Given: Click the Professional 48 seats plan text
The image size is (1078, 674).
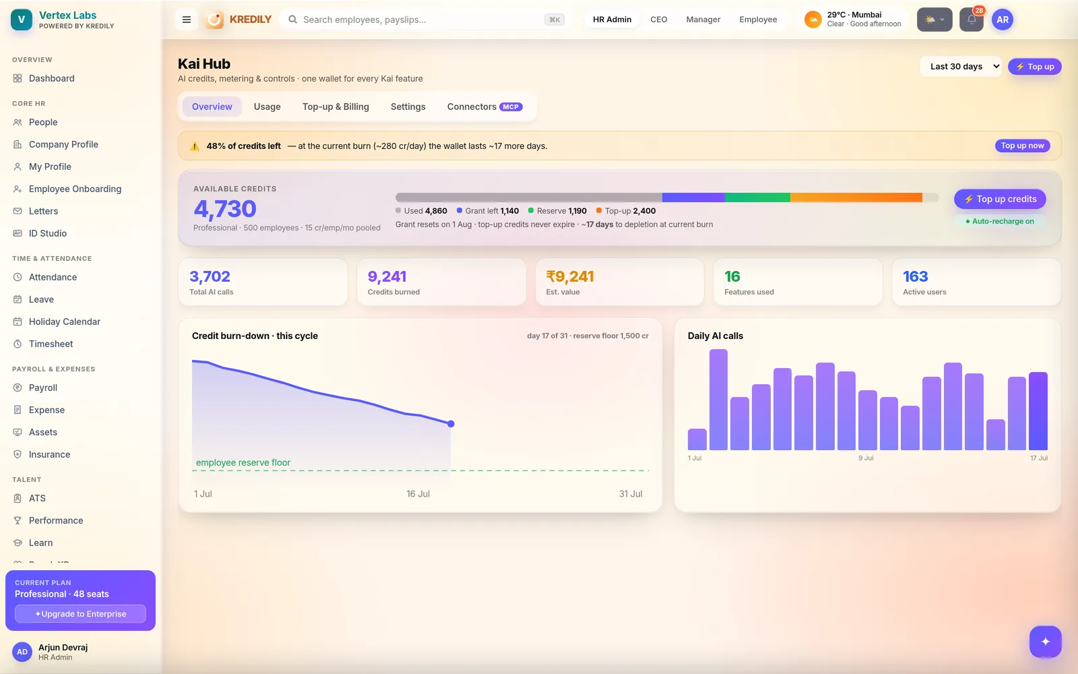Looking at the screenshot, I should tap(62, 594).
